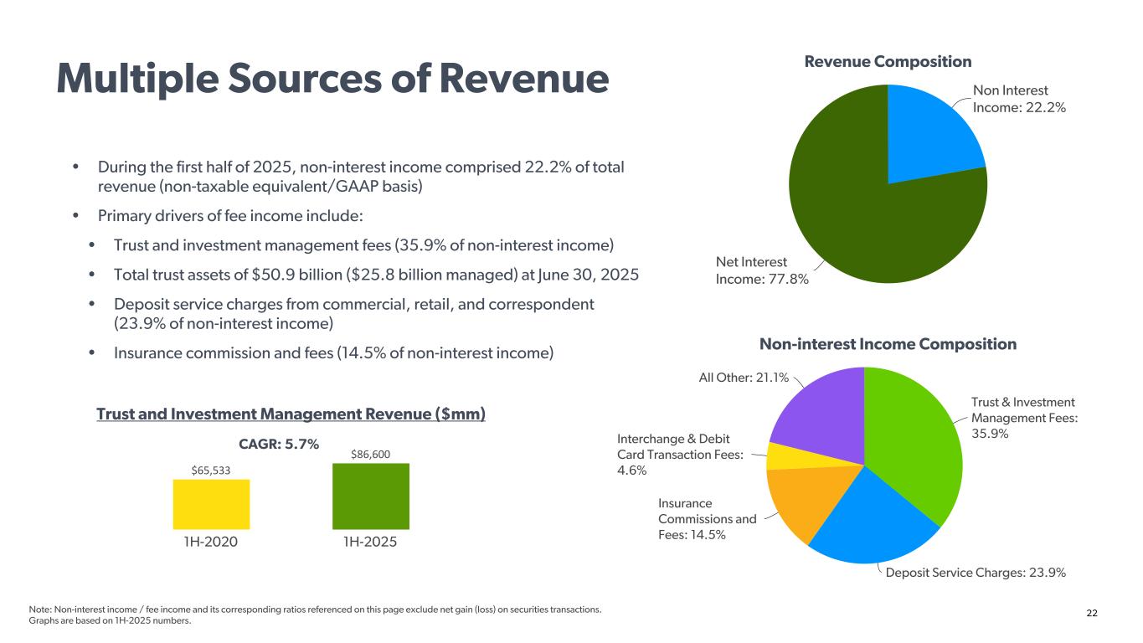This screenshot has width=1143, height=643.
Task: Click the green 1H-2025 bar
Action: tap(370, 496)
